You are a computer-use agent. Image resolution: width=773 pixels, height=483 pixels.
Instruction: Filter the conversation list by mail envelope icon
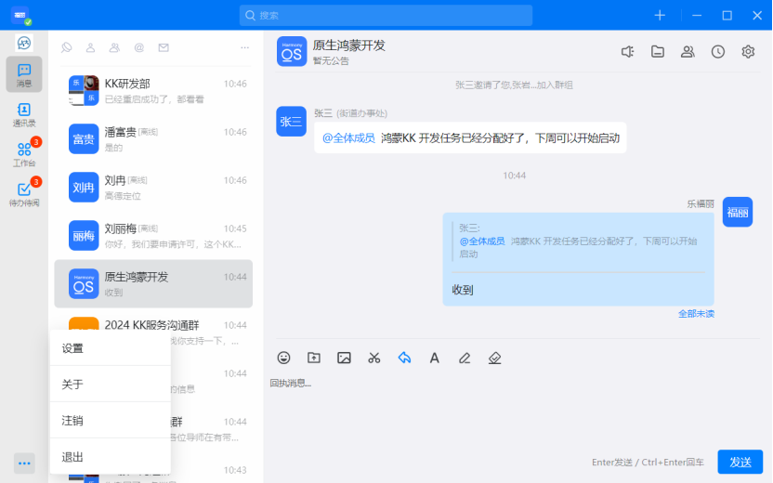pyautogui.click(x=164, y=47)
